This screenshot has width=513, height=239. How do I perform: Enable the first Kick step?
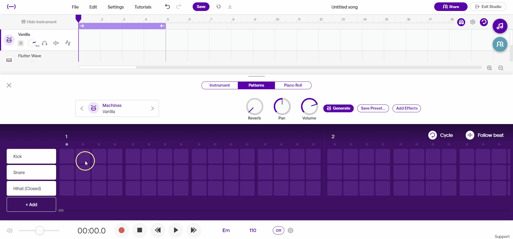click(x=67, y=156)
